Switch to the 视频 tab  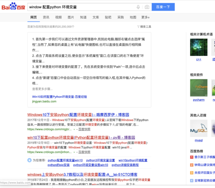click(x=58, y=17)
